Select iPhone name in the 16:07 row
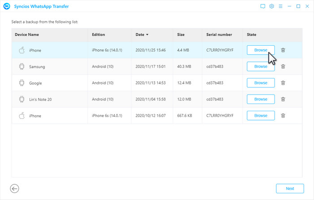 click(35, 116)
